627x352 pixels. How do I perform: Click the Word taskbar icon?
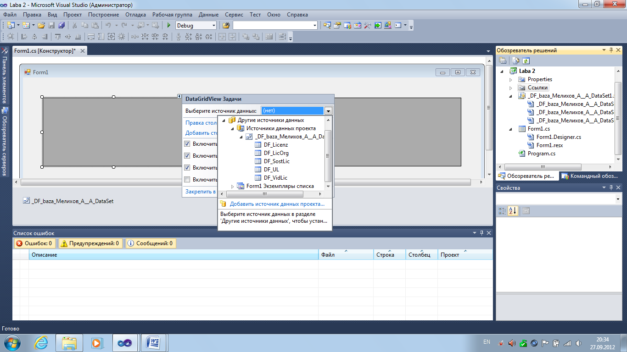pyautogui.click(x=153, y=342)
